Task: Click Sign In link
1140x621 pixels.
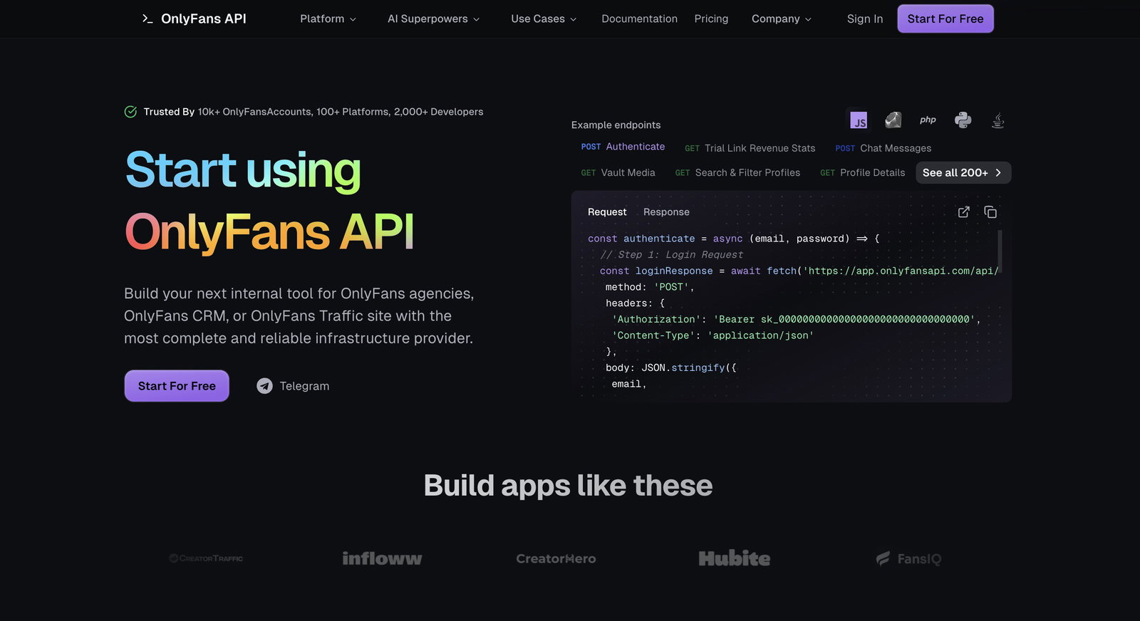Action: coord(864,19)
